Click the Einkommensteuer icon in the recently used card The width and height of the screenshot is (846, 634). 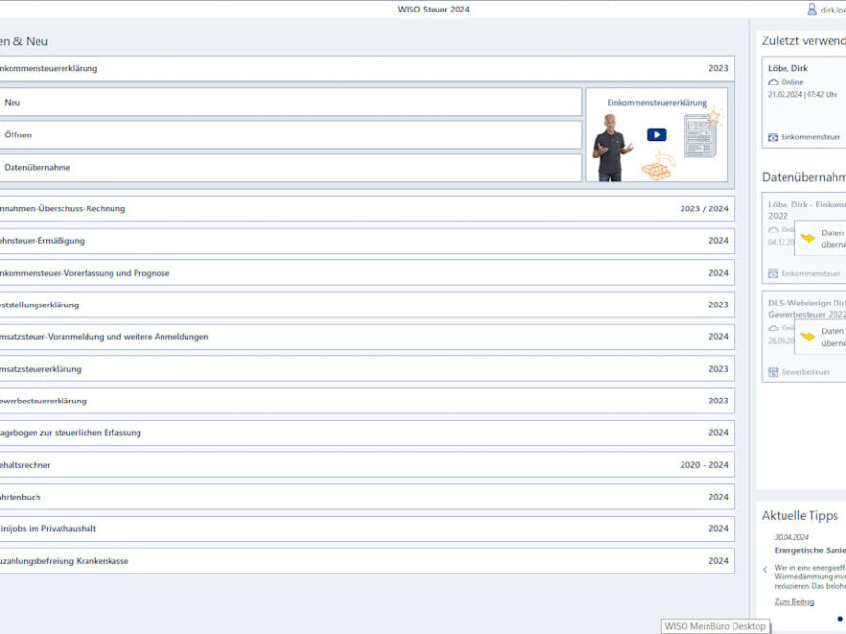coord(773,137)
